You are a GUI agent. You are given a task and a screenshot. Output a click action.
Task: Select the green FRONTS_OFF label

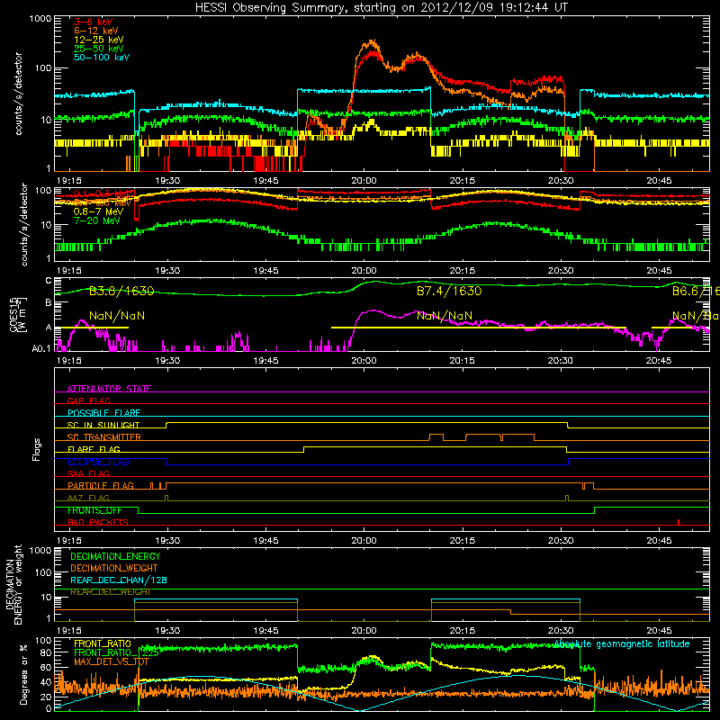pyautogui.click(x=94, y=510)
